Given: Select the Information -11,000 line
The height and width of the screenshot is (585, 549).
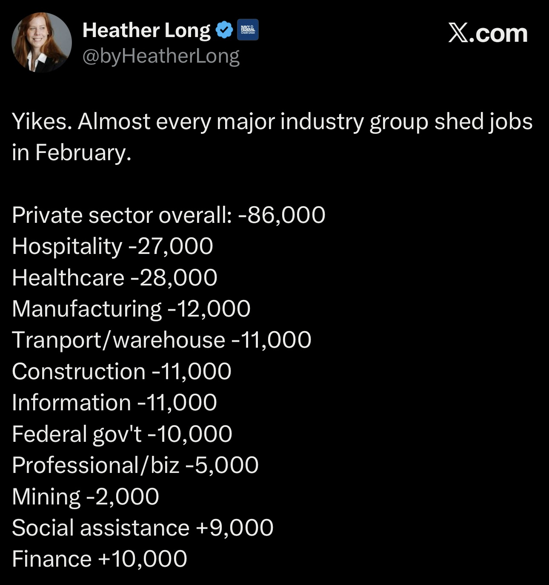Looking at the screenshot, I should point(114,403).
